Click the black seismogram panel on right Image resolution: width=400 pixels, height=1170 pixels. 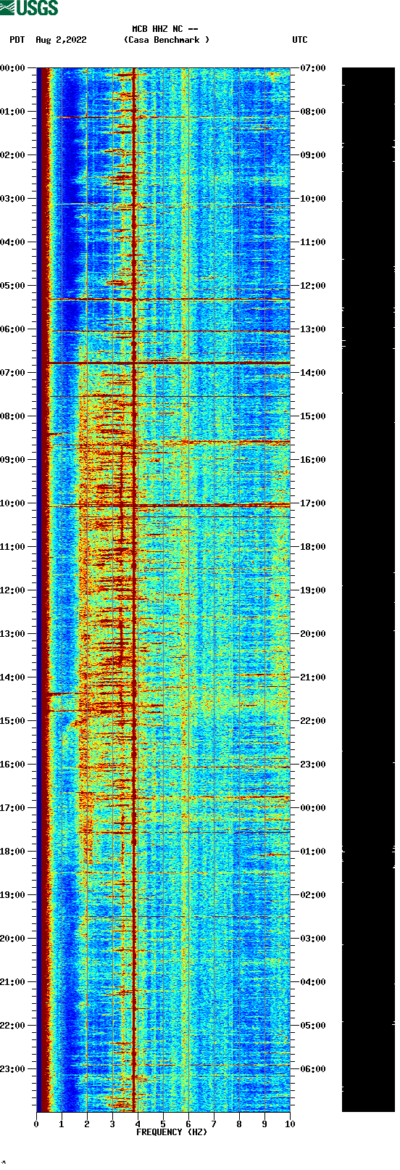tap(368, 590)
